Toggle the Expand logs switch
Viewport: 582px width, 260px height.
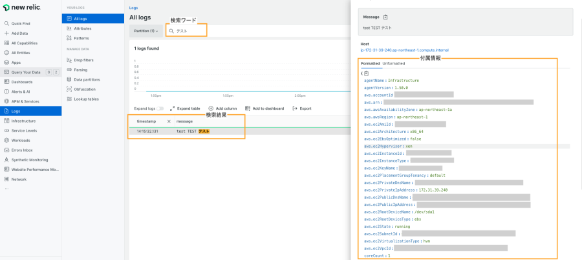160,108
